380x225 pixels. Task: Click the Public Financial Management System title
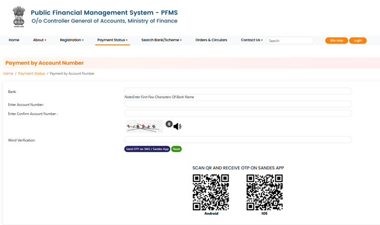104,12
